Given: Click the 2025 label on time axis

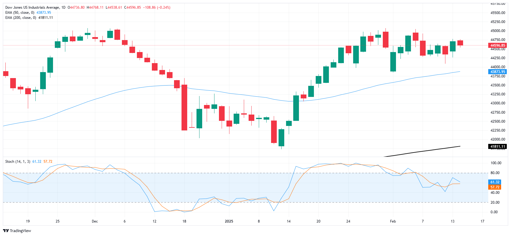Looking at the screenshot, I should 229,221.
